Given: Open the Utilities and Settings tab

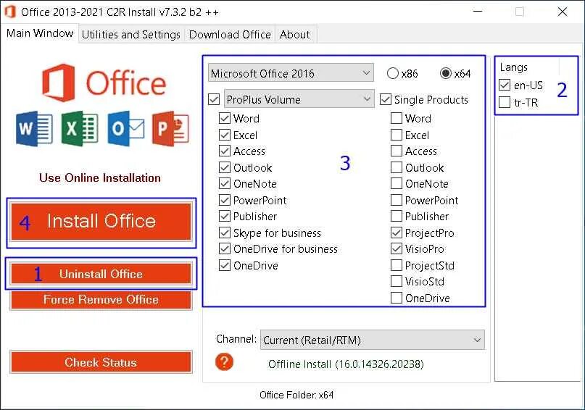Looking at the screenshot, I should point(131,34).
